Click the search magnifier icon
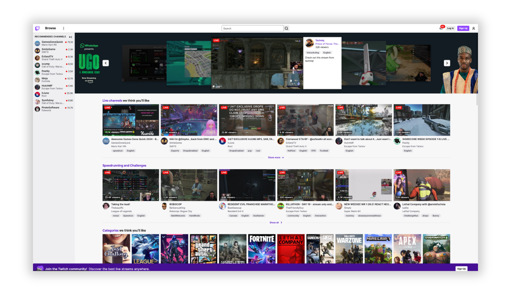Screen dimensions: 511x295 click(x=286, y=28)
